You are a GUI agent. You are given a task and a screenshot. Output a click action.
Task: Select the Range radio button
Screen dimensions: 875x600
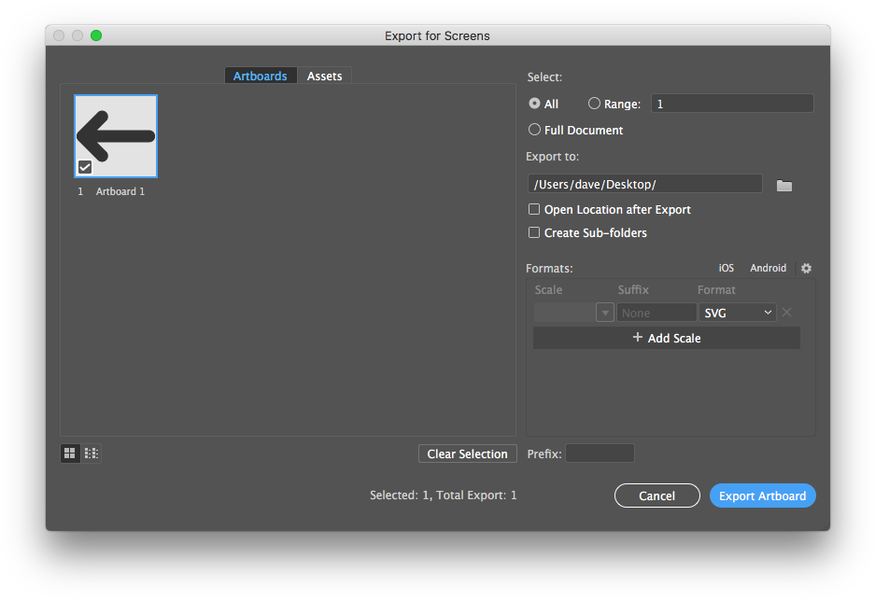coord(594,104)
